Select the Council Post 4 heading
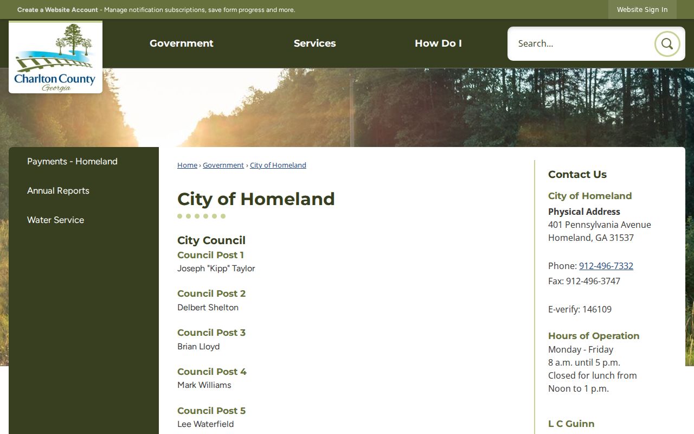The width and height of the screenshot is (694, 434). [x=212, y=372]
